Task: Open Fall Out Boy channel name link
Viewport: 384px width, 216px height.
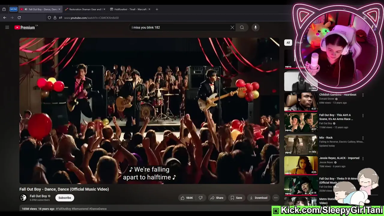Action: coord(38,196)
